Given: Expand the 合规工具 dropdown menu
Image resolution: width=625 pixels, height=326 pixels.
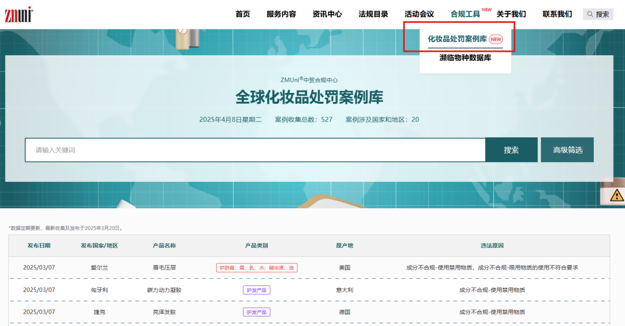Looking at the screenshot, I should (465, 14).
